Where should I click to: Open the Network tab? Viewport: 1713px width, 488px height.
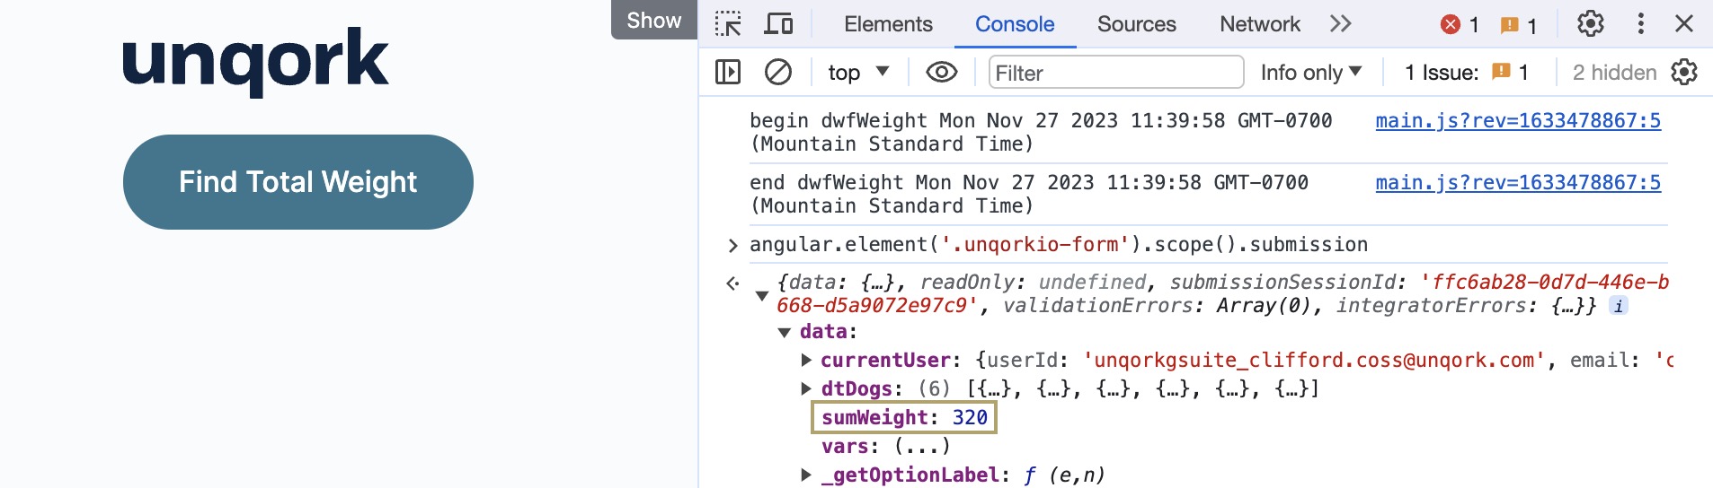[1259, 24]
